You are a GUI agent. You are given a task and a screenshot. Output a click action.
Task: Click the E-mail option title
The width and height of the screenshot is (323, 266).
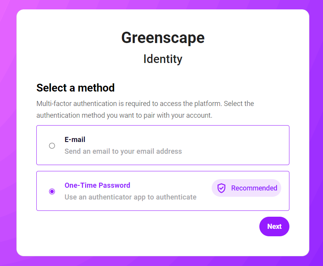click(75, 140)
